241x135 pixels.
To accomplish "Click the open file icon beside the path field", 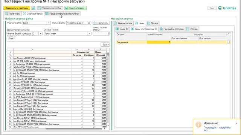I will pyautogui.click(x=89, y=23).
